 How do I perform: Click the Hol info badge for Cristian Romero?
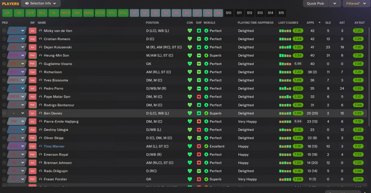[x=32, y=39]
